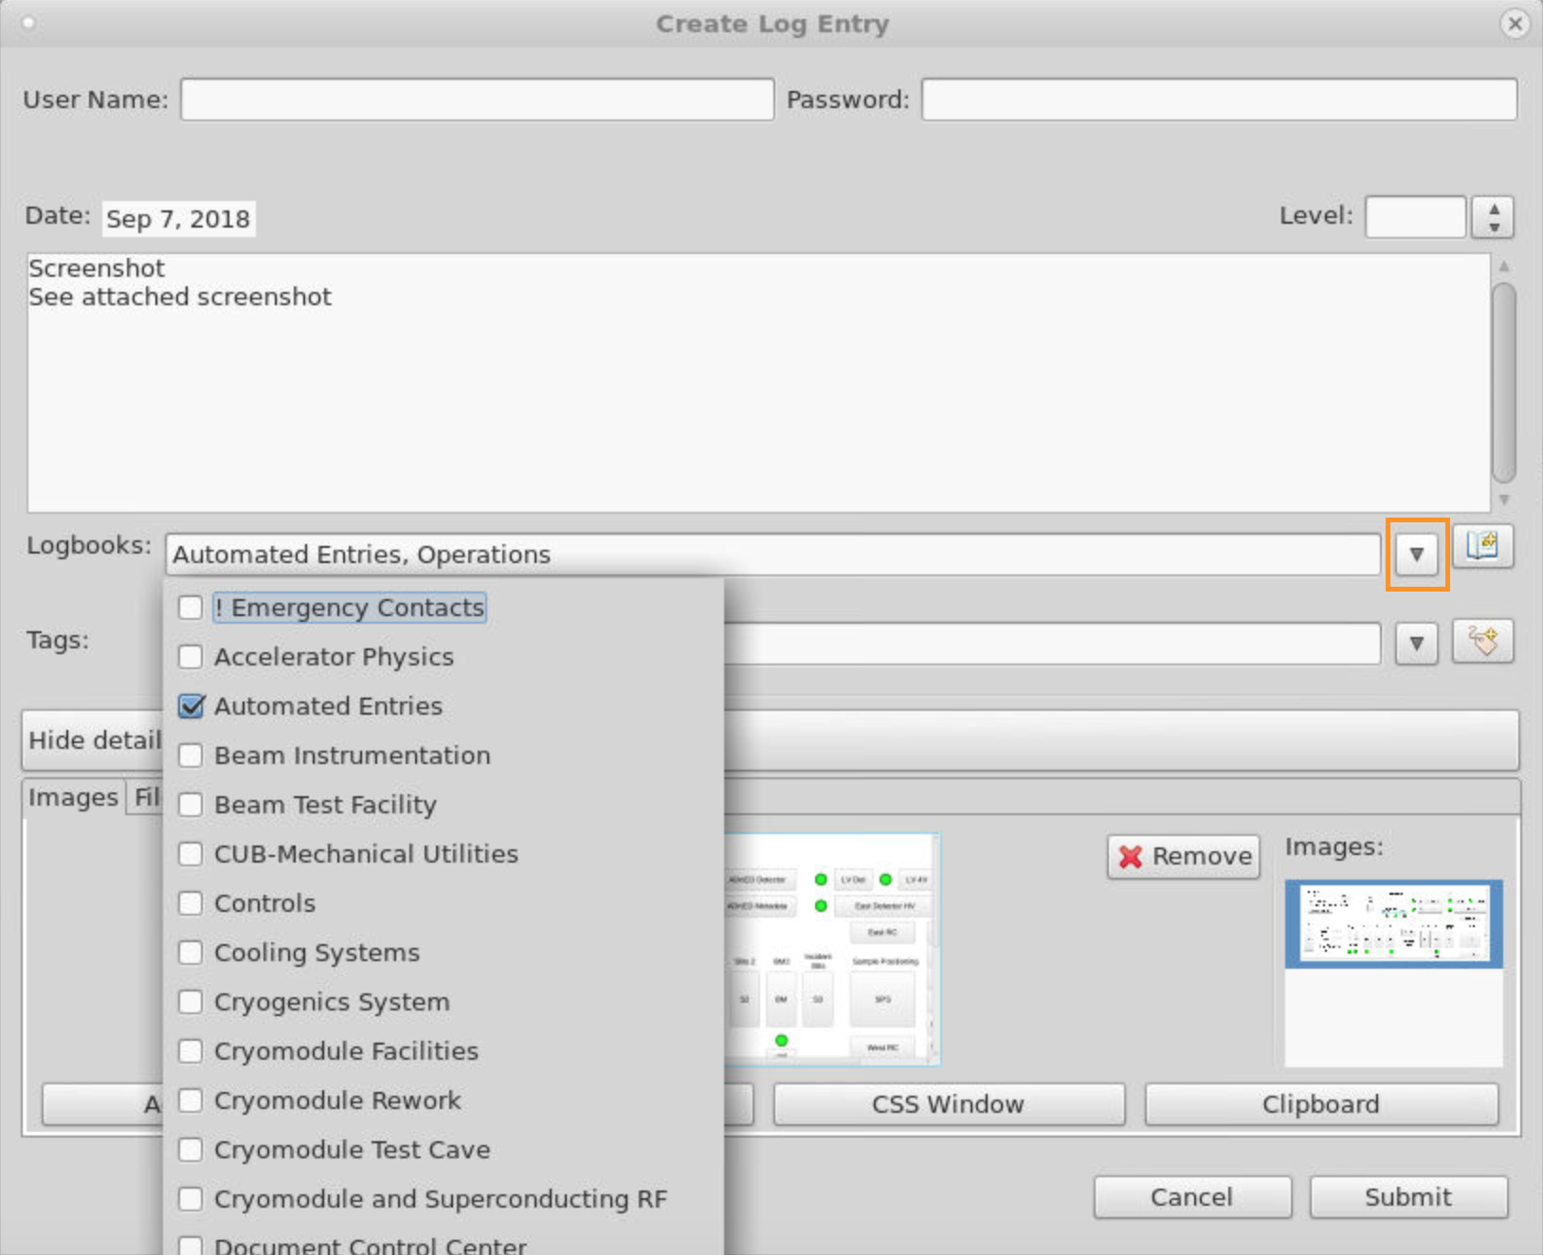Add image from Clipboard button
Screen dimensions: 1543x1255
point(1321,1104)
